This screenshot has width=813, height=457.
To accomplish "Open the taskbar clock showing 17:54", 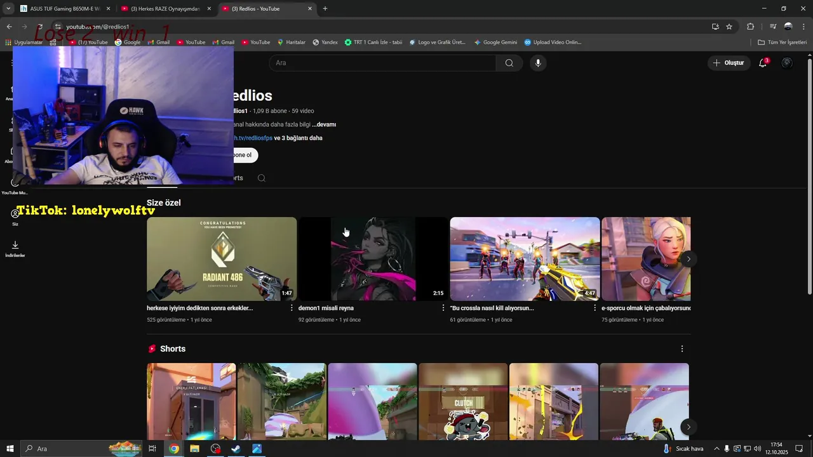I will coord(776,449).
